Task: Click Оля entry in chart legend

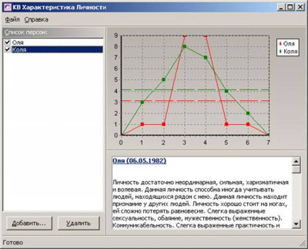Action: pyautogui.click(x=287, y=44)
